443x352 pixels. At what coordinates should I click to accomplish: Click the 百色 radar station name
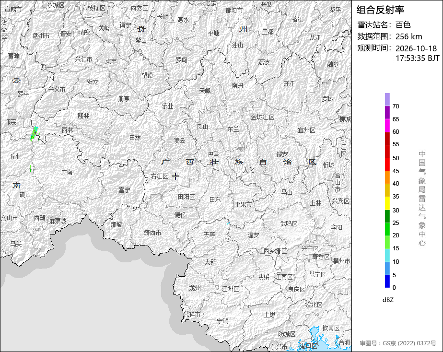click(x=403, y=25)
